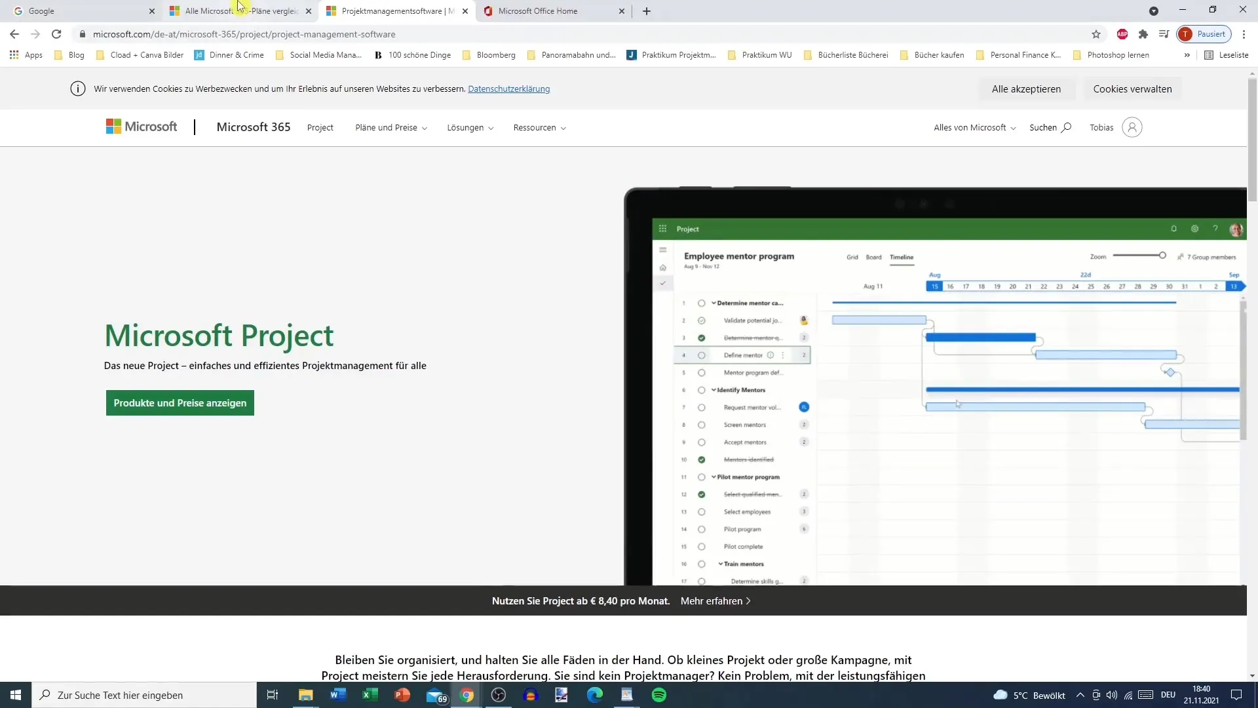Open Chrome's three-dot menu
Screen dimensions: 1258x708
[x=1244, y=34]
